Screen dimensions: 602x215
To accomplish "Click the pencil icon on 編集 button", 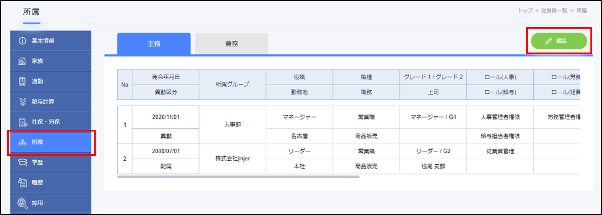I will point(548,41).
